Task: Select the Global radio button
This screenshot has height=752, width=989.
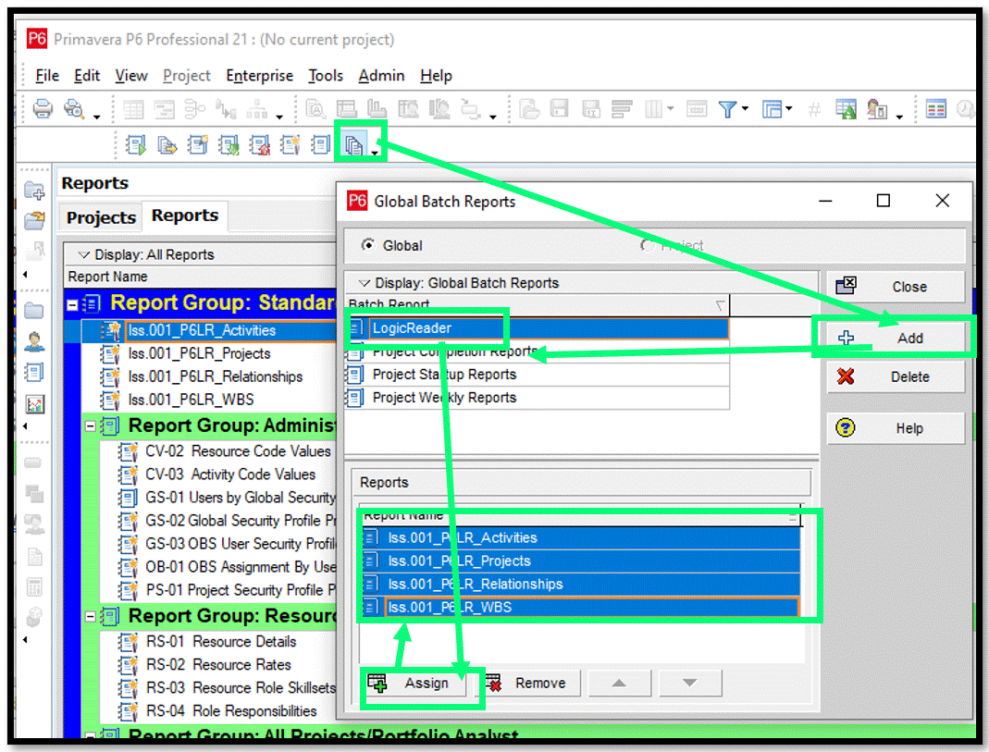Action: [367, 245]
